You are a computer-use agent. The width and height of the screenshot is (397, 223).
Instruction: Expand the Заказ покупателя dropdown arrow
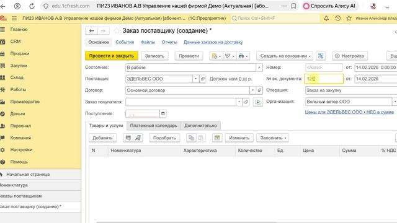239,102
